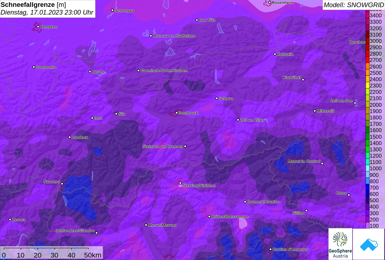The image size is (385, 260).
Task: Click the Reutte marker dot
Action: (x=90, y=72)
